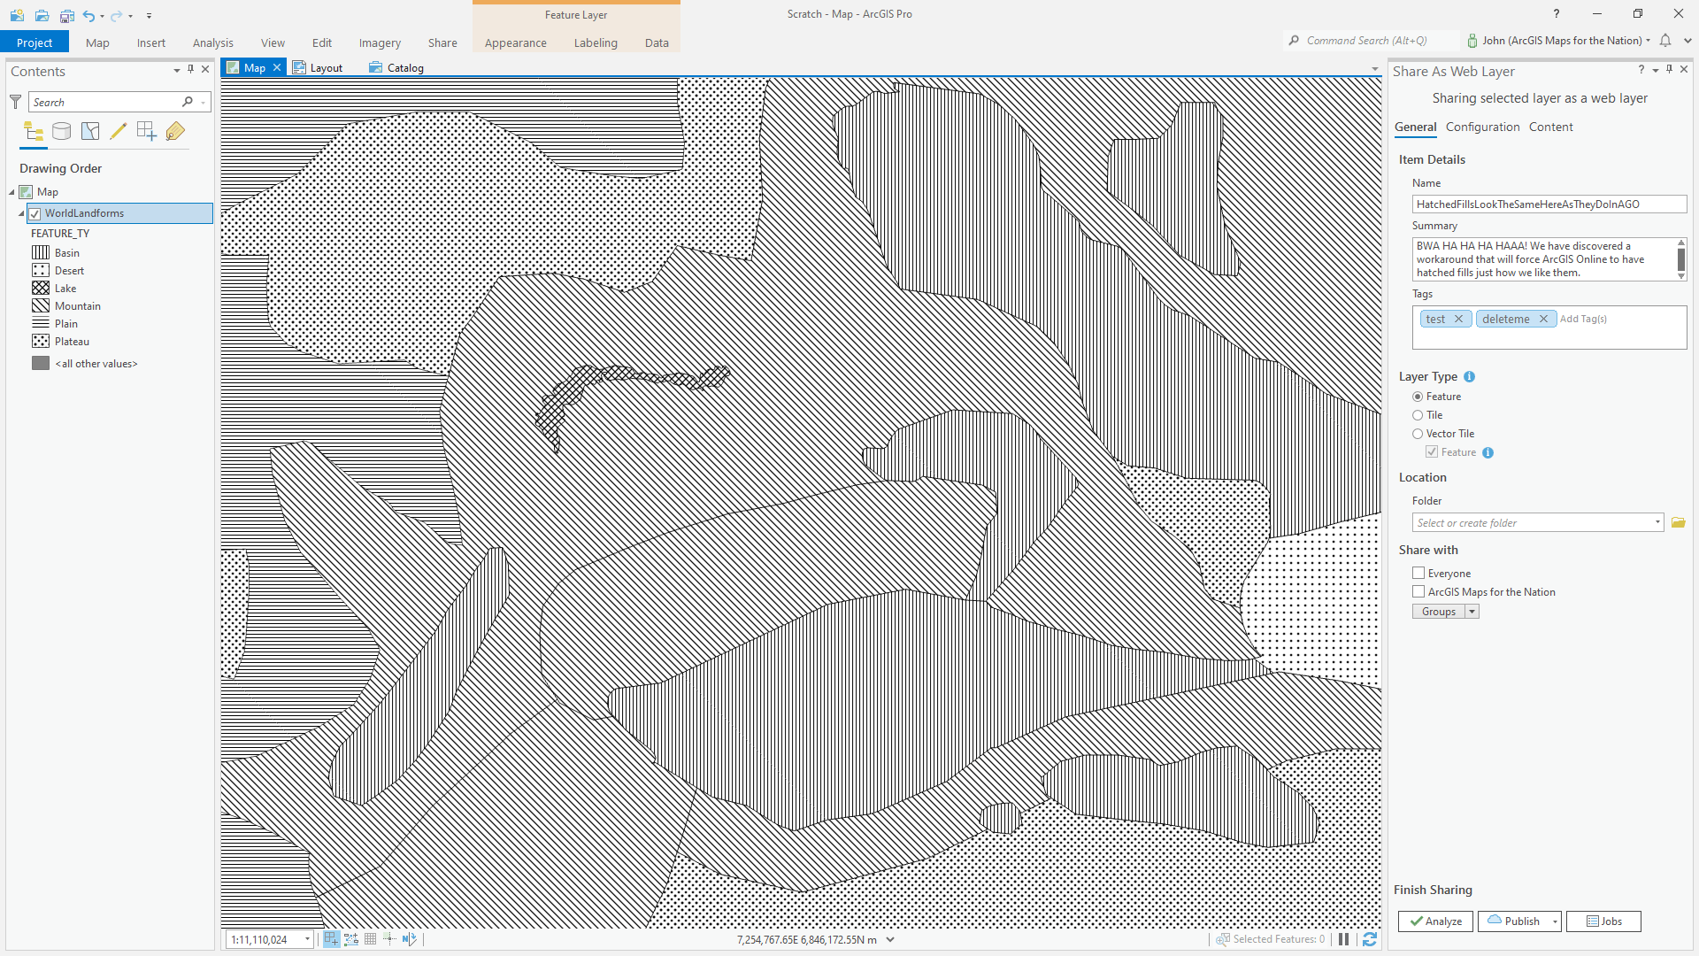
Task: Open the Groups dropdown
Action: click(x=1472, y=612)
